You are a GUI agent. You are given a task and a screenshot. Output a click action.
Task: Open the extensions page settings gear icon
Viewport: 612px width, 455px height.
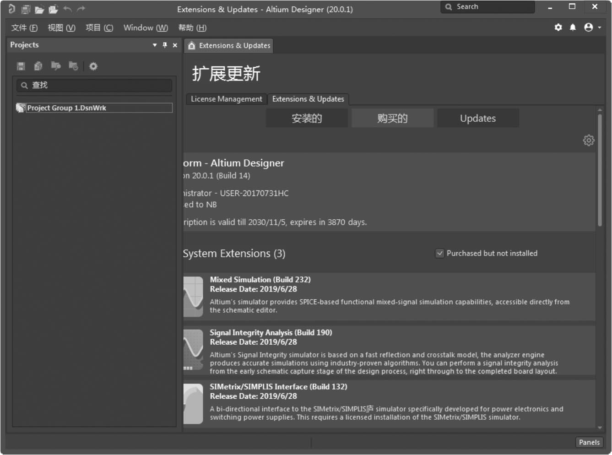coord(588,140)
